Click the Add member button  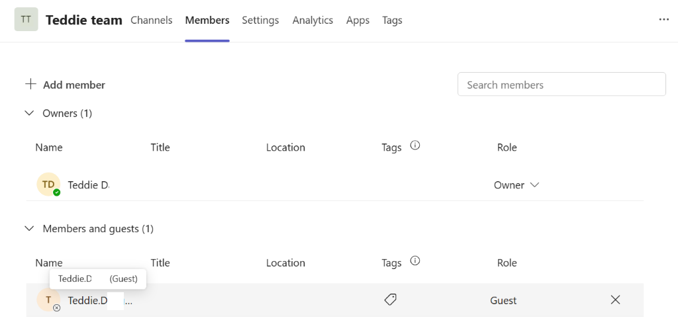coord(73,85)
